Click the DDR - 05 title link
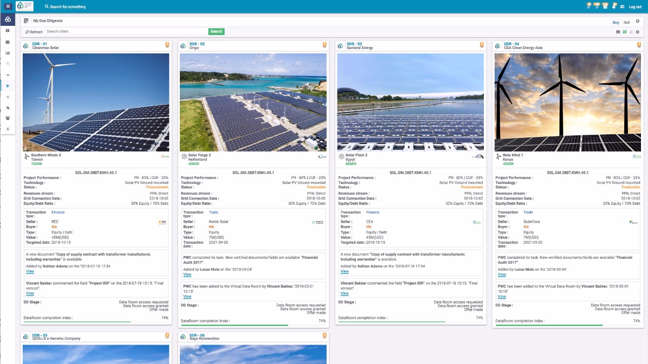 point(40,335)
